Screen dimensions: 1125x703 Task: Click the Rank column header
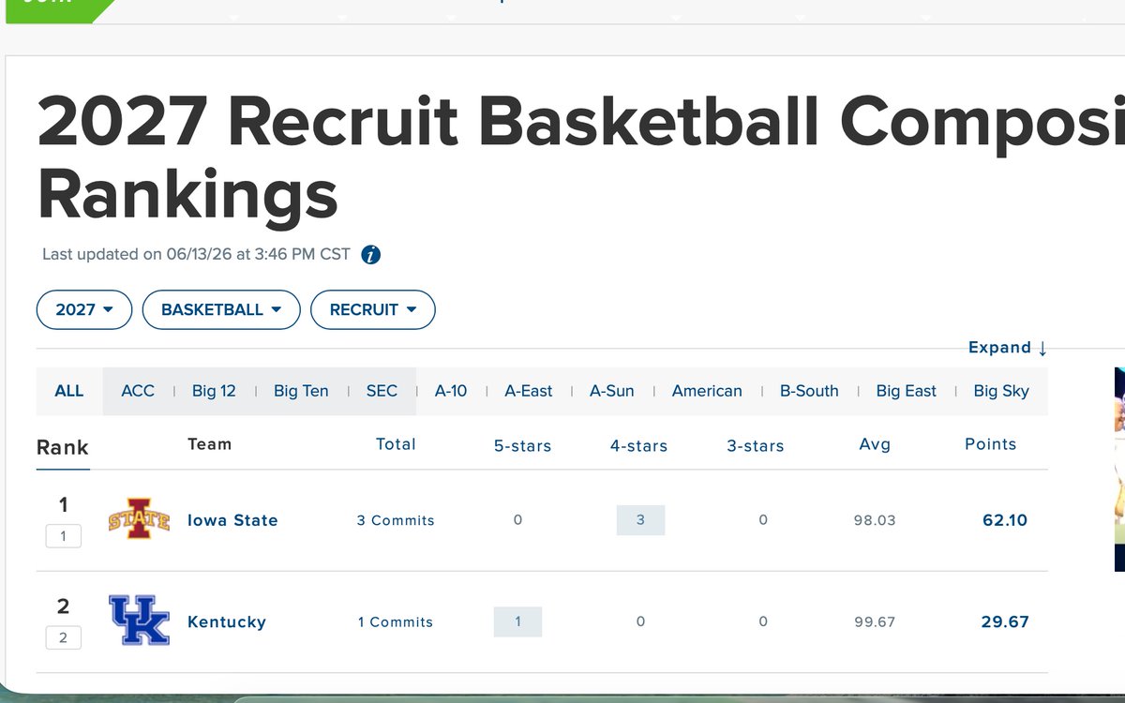pos(63,447)
